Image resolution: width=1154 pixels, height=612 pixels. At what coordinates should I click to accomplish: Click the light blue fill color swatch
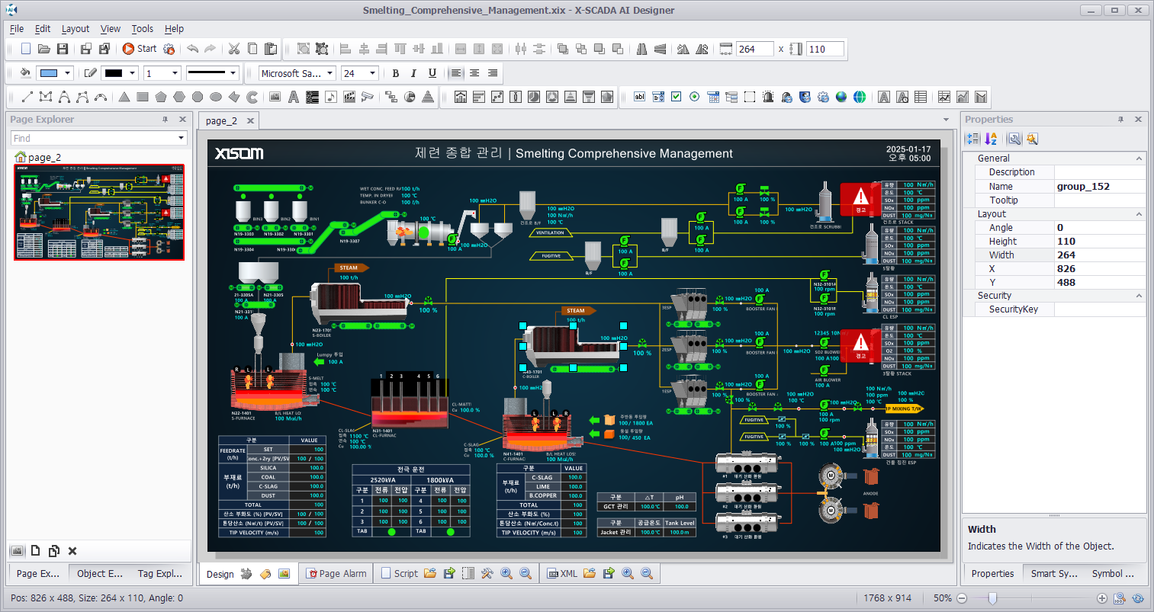[49, 73]
